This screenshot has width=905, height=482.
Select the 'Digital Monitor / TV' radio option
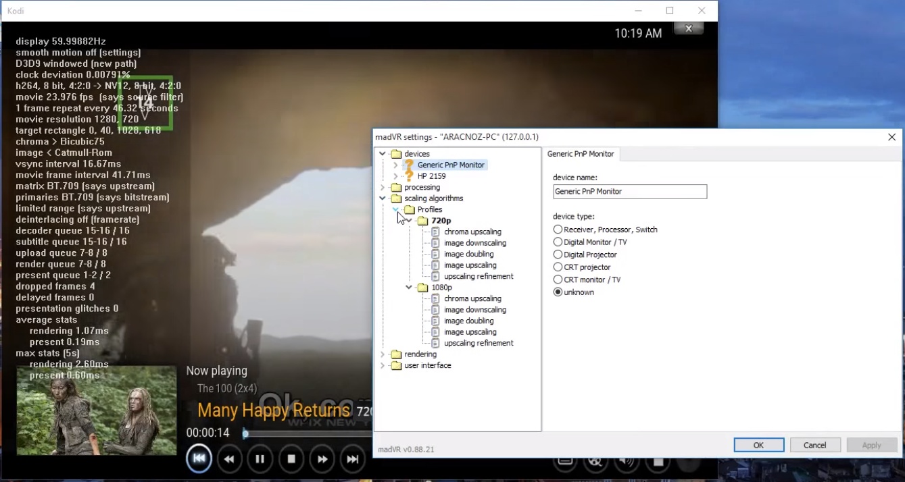pyautogui.click(x=558, y=242)
